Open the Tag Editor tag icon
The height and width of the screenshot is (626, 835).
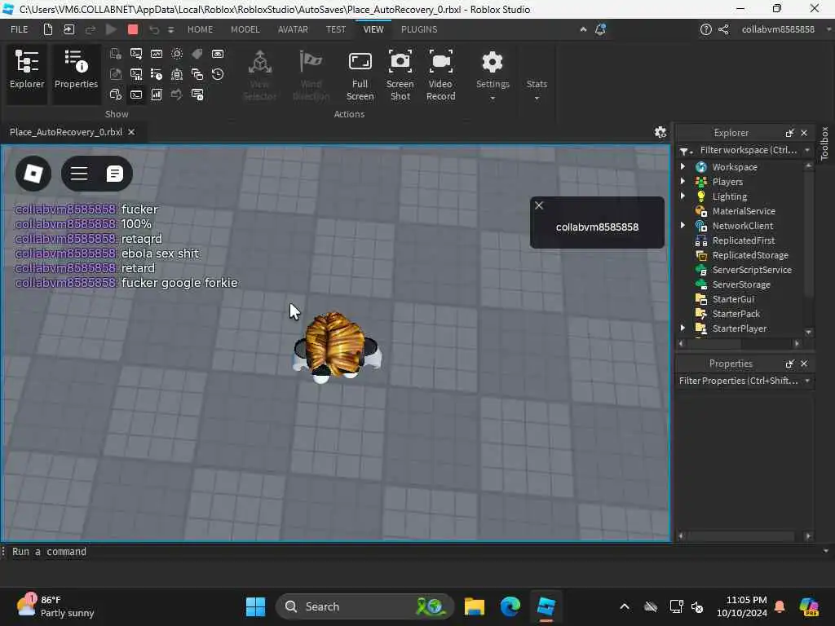[197, 54]
